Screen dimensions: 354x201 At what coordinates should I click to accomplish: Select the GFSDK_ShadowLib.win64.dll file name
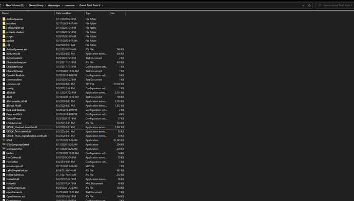pos(22,127)
